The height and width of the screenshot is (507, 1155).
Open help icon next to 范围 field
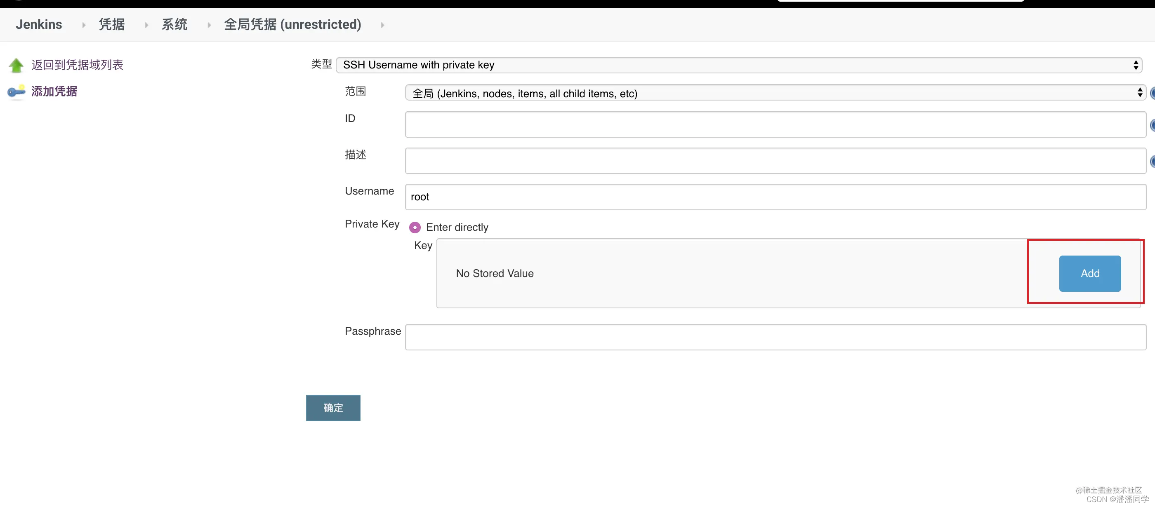pos(1152,93)
